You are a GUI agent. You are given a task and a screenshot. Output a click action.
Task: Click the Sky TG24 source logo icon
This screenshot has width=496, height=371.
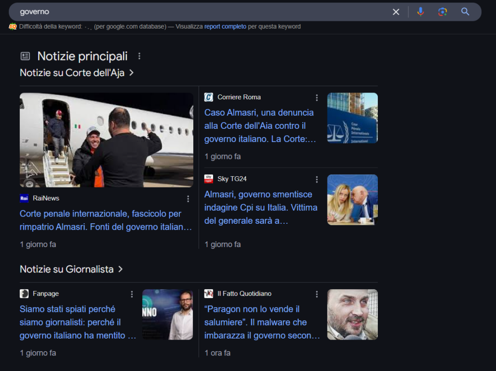coord(208,179)
